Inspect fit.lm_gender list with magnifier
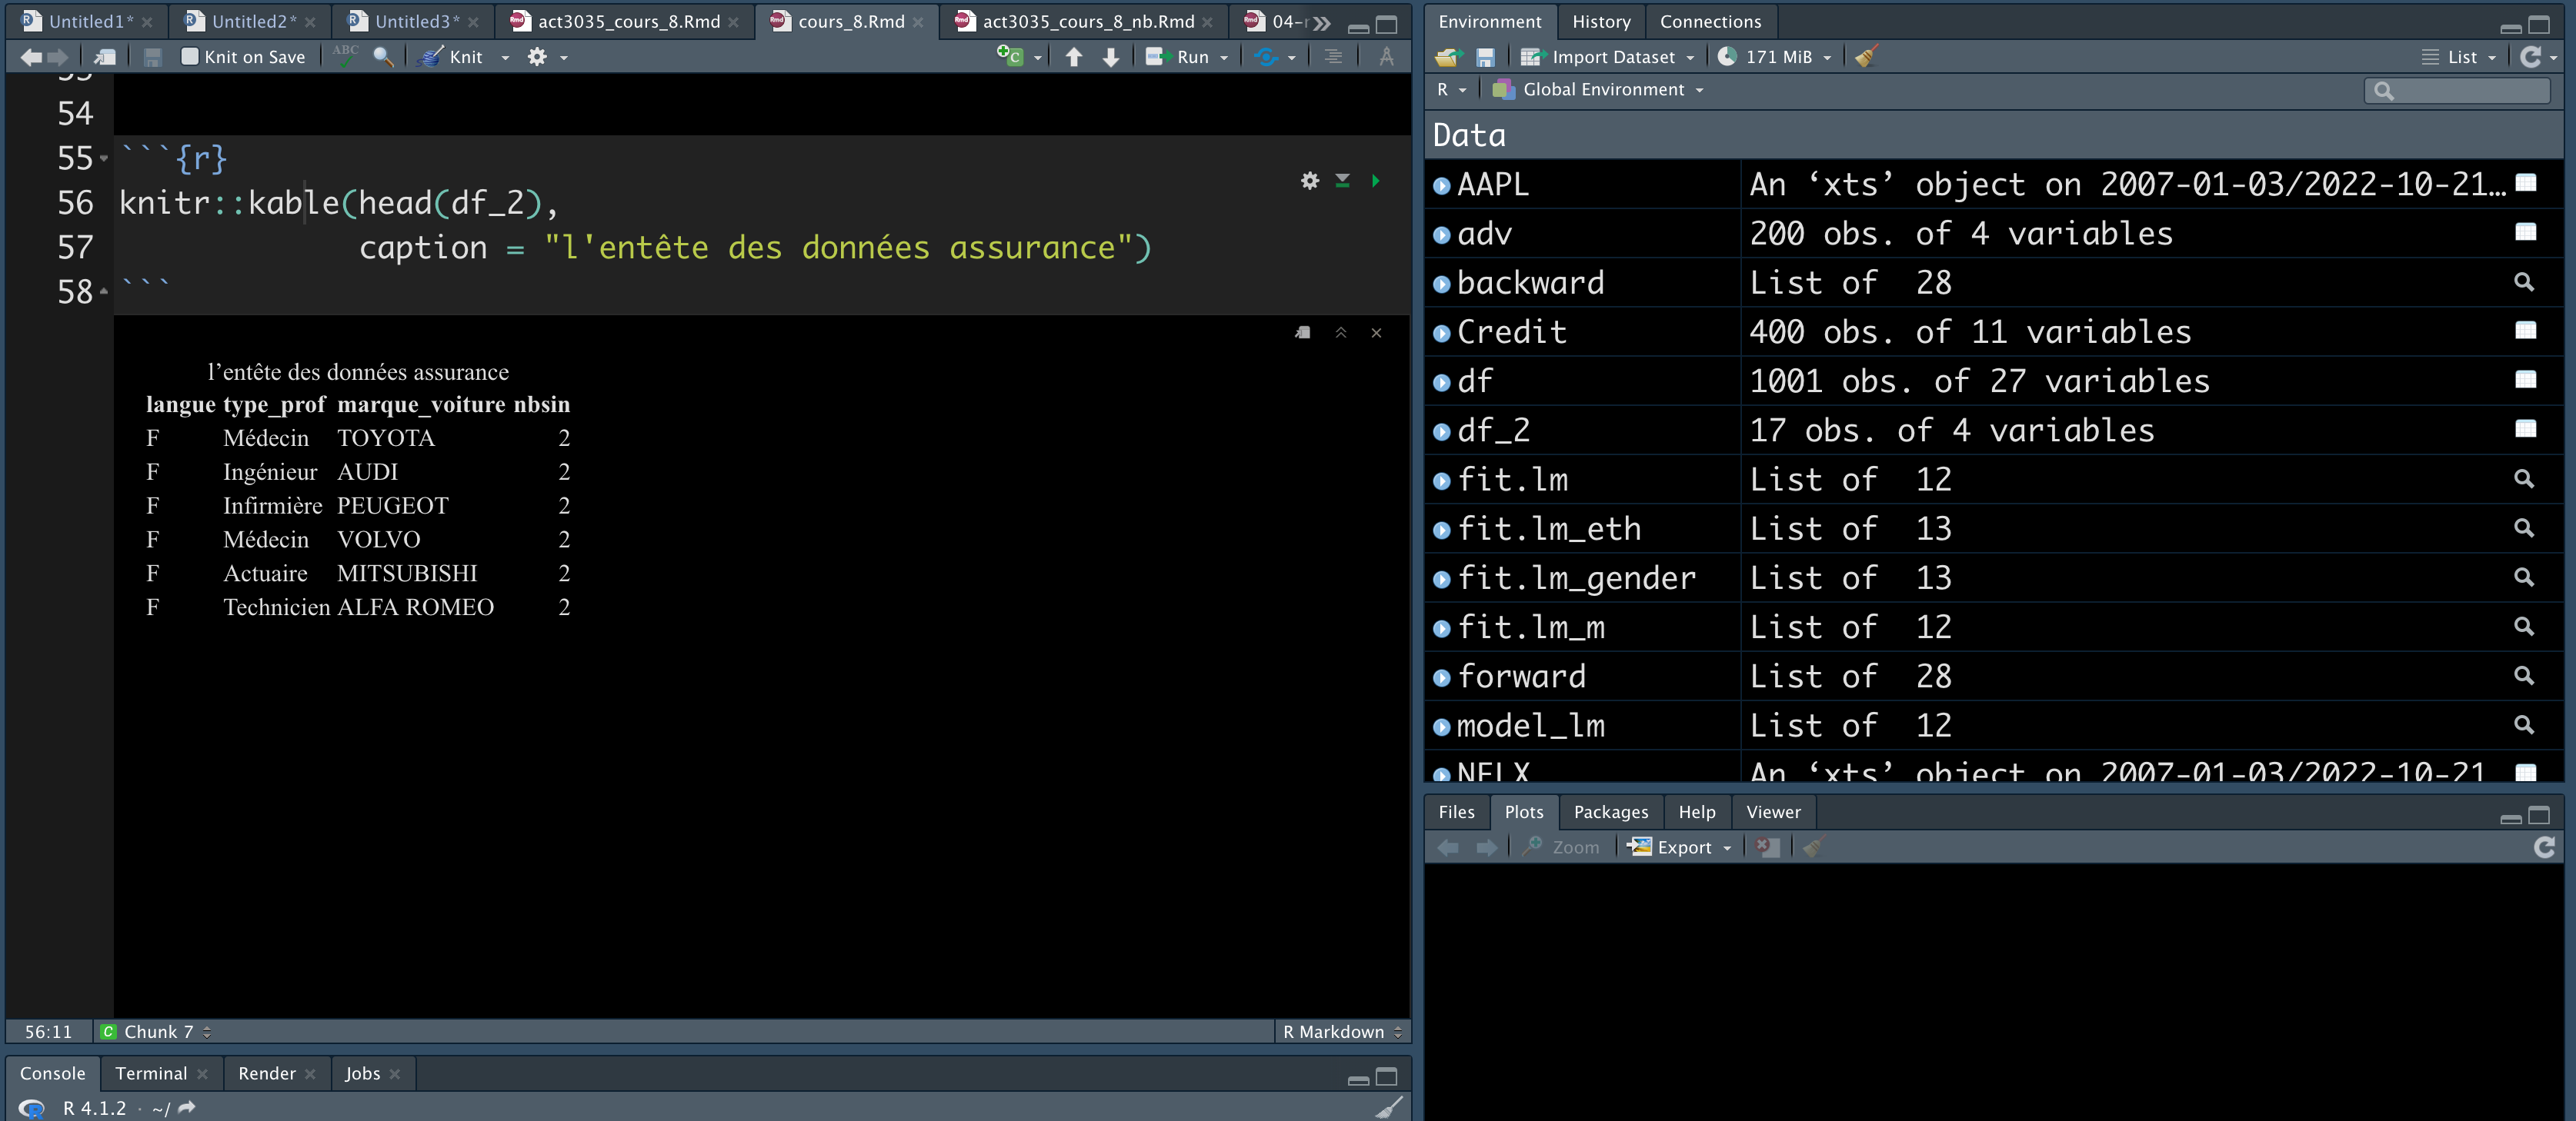Viewport: 2576px width, 1121px height. pos(2524,577)
